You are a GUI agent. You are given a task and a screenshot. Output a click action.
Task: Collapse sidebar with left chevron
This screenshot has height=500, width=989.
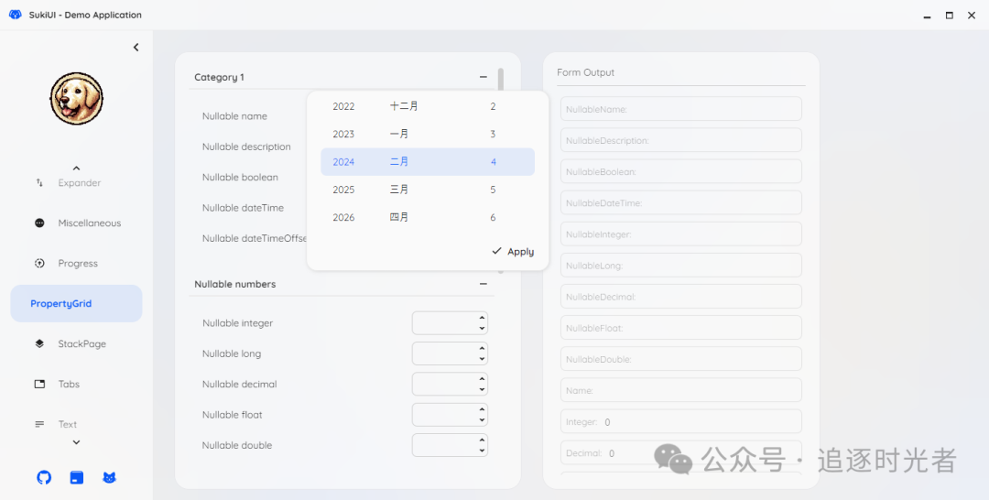point(136,48)
